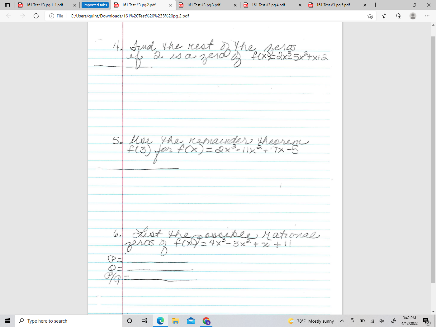This screenshot has height=327, width=436.
Task: Add this page to favorites
Action: click(x=370, y=16)
